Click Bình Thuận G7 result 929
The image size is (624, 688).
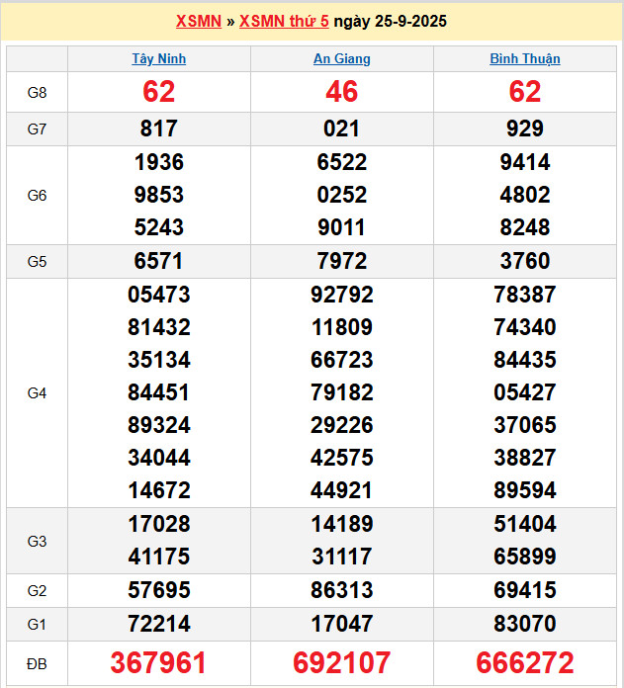[x=525, y=129]
